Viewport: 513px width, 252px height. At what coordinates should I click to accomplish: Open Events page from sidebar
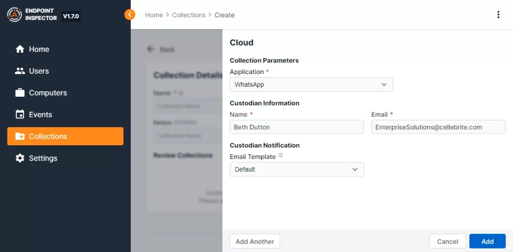point(40,115)
